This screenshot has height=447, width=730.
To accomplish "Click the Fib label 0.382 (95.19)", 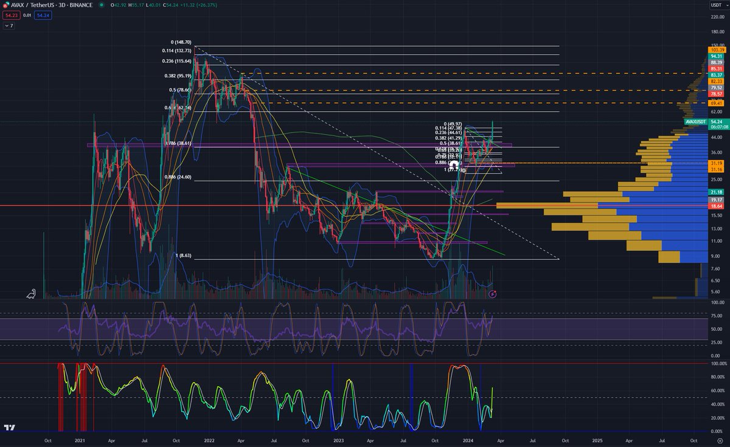I will (x=178, y=76).
